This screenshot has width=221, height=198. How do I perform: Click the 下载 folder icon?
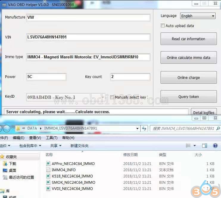pyautogui.click(x=5, y=163)
